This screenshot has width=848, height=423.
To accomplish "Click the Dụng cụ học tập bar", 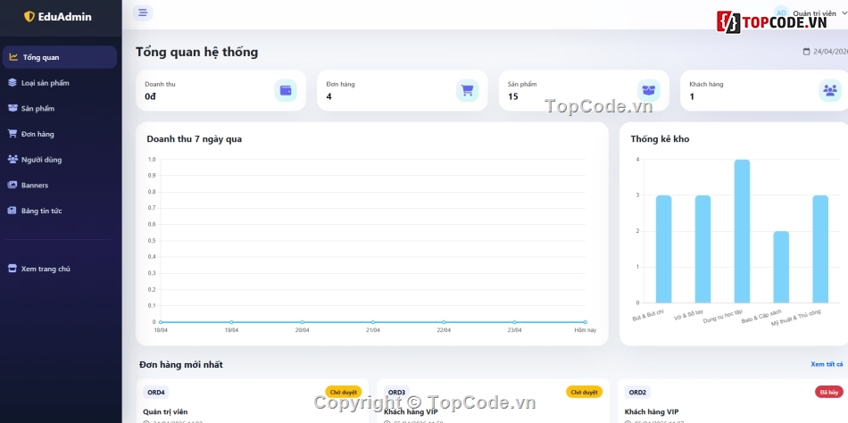I will (x=742, y=231).
